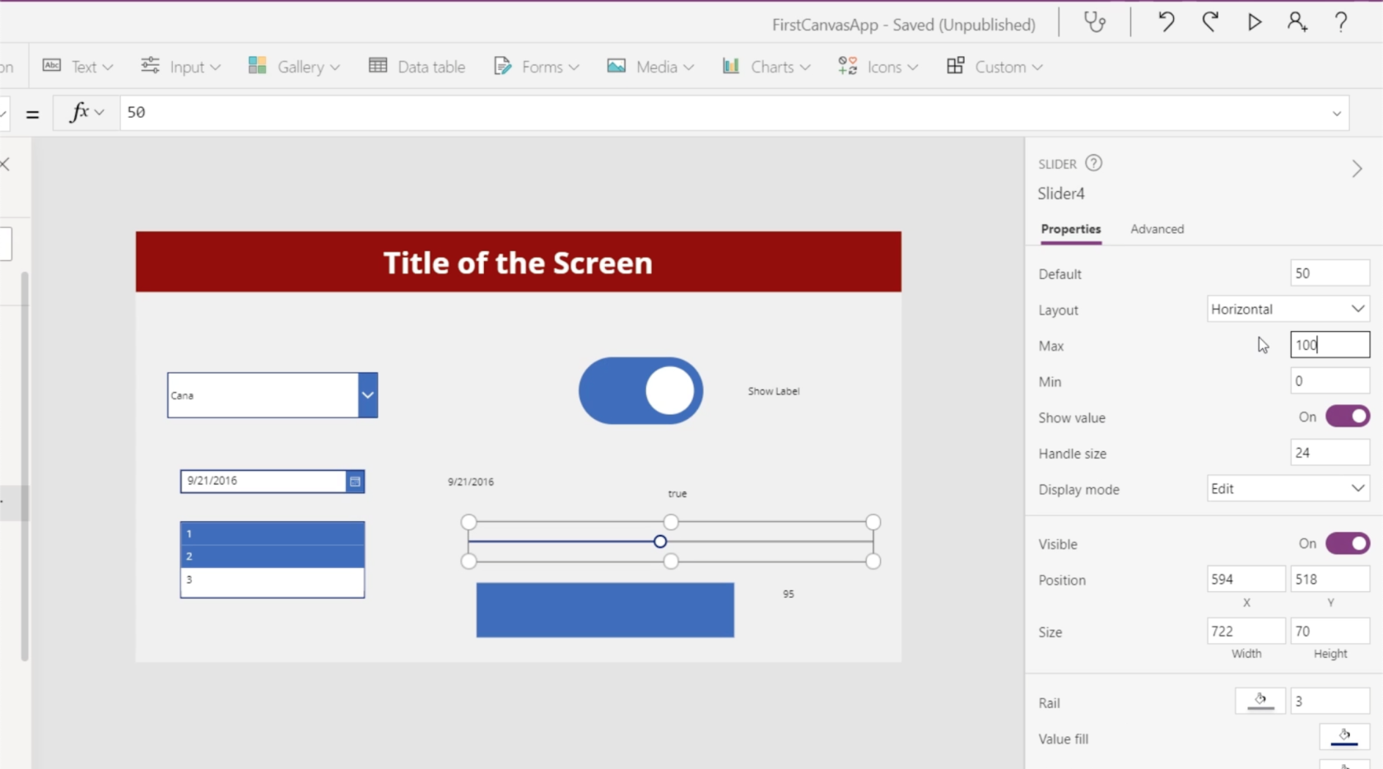Select list item 1 in listbox
This screenshot has height=769, width=1383.
[x=272, y=534]
